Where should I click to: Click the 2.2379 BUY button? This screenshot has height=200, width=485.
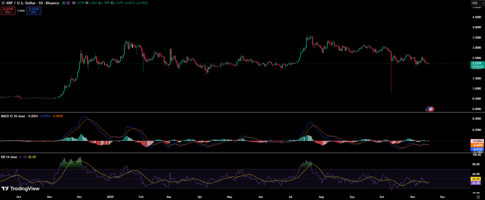point(34,11)
